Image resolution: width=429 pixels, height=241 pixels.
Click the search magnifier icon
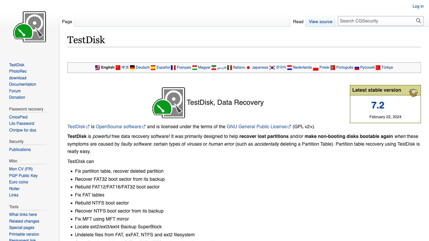pos(419,21)
